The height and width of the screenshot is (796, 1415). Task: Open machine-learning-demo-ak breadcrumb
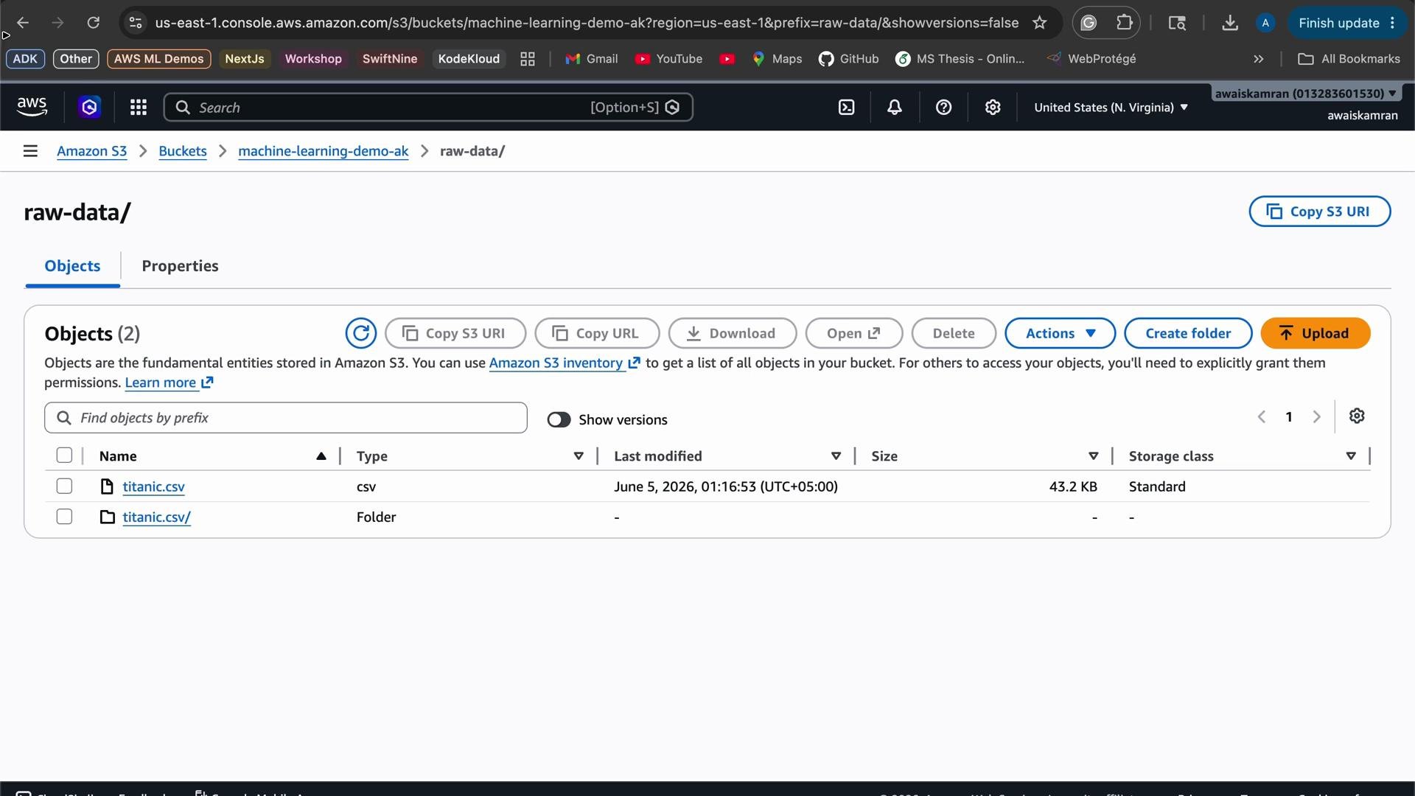click(x=323, y=151)
